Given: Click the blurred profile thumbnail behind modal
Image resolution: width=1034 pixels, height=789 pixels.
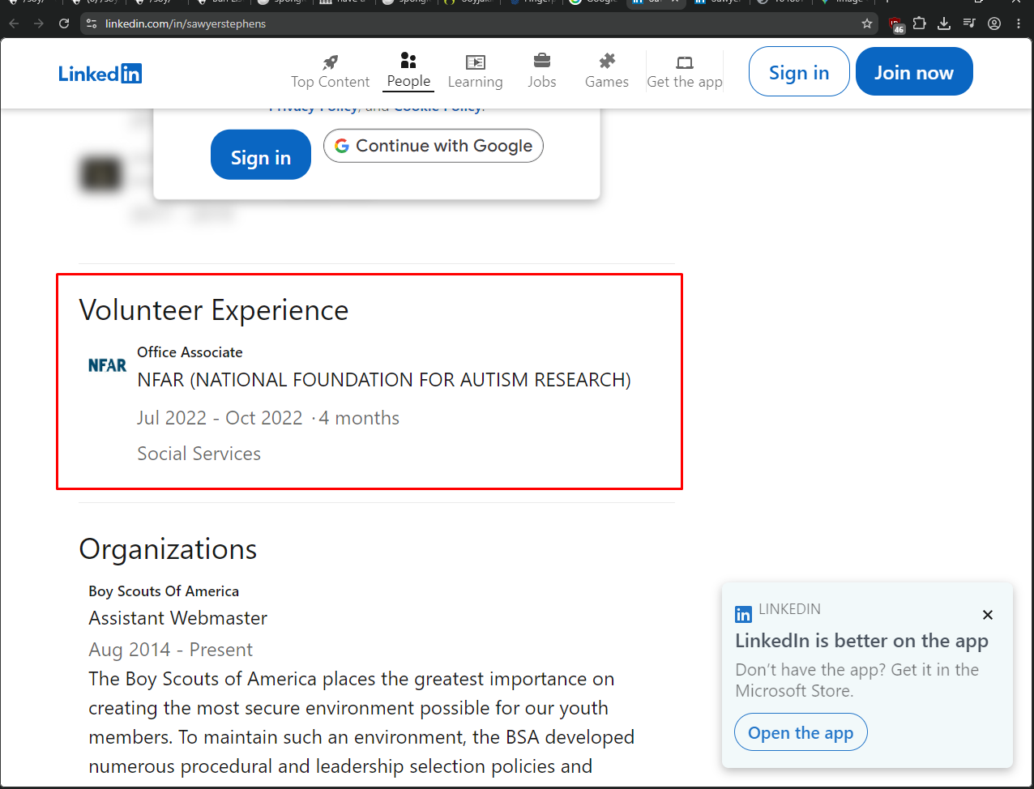Looking at the screenshot, I should tap(101, 174).
